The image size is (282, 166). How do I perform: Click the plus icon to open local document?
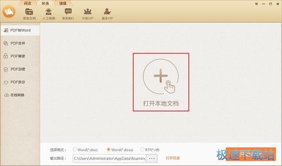point(161,76)
